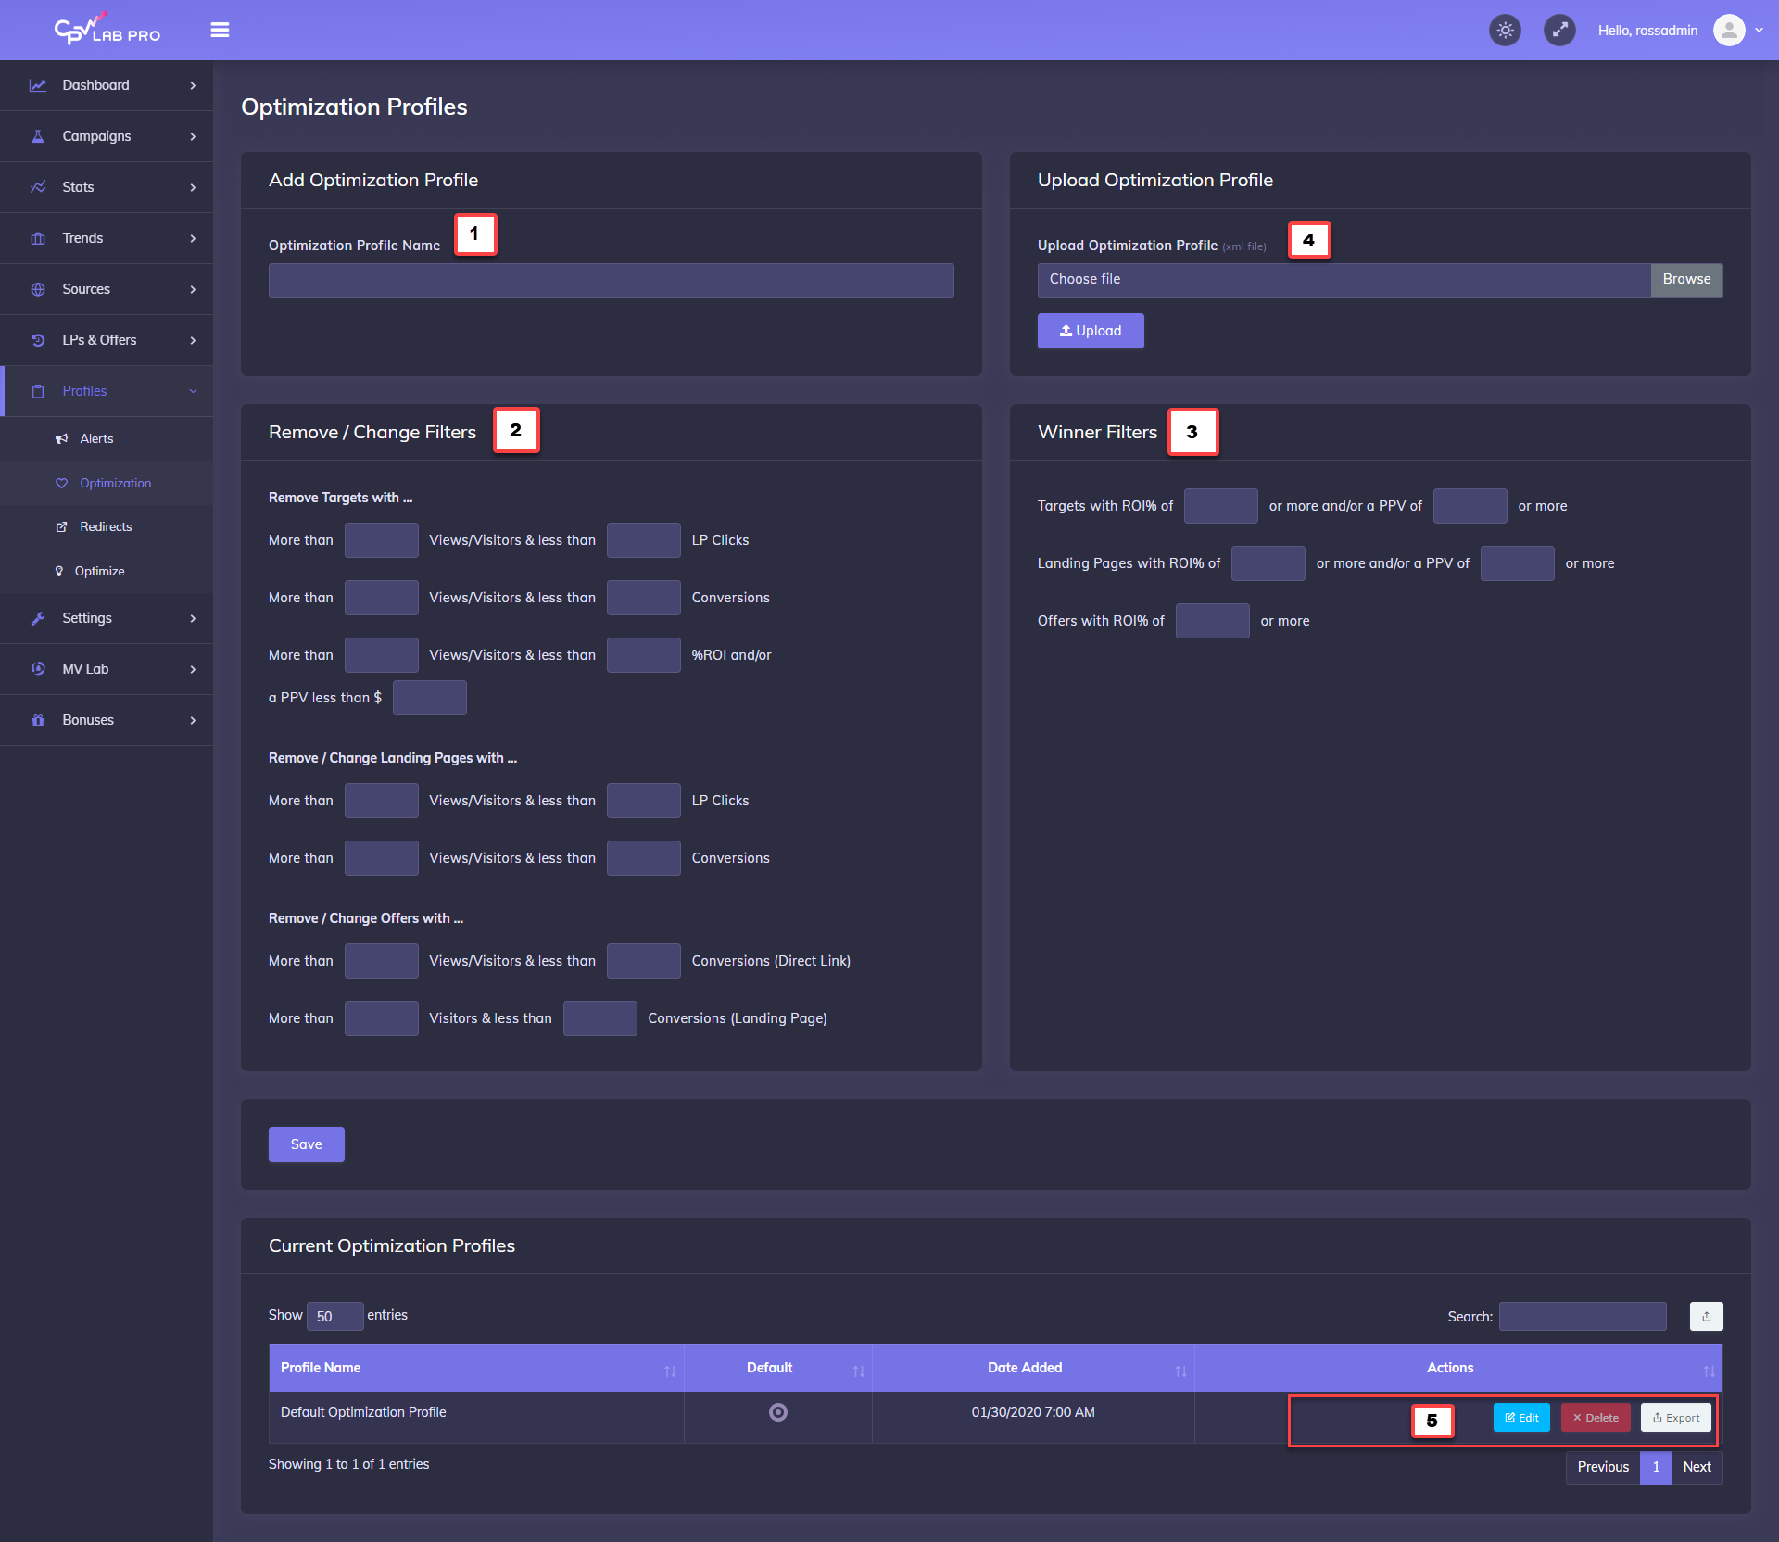Screen dimensions: 1779x1542
Task: Open the hamburger navigation menu
Action: tap(220, 30)
